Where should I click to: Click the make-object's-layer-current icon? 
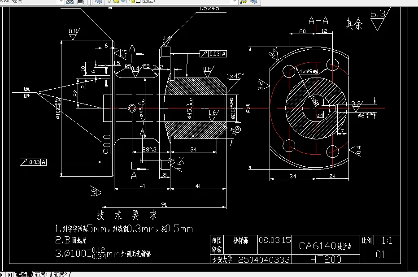244,2
